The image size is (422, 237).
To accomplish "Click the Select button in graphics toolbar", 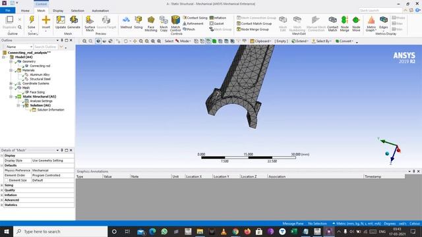I will click(169, 41).
